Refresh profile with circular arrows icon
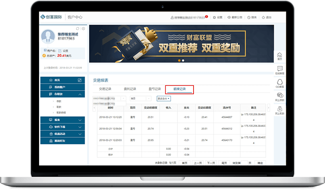Screen dimensions: 325x190 pyautogui.click(x=77, y=29)
